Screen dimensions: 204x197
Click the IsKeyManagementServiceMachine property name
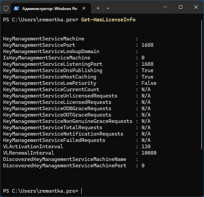click(x=46, y=58)
